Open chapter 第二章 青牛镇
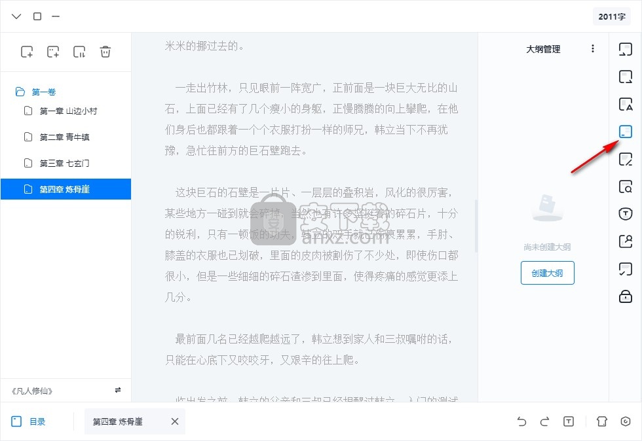The image size is (642, 441). point(66,137)
